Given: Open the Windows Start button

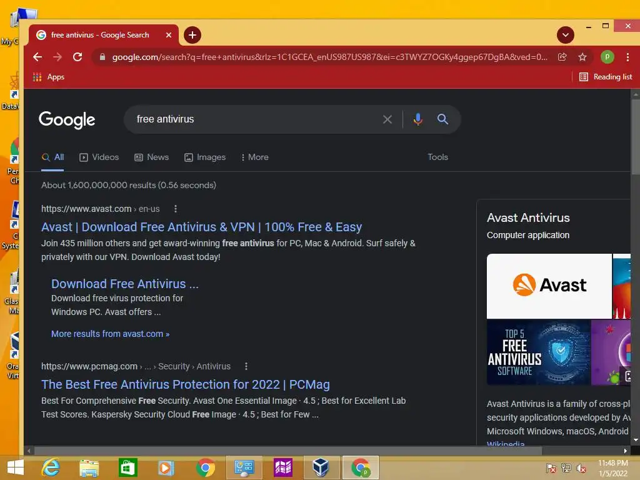Looking at the screenshot, I should (x=16, y=467).
